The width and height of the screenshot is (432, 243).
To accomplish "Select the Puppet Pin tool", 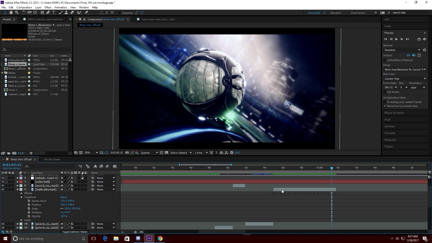I will coord(86,12).
